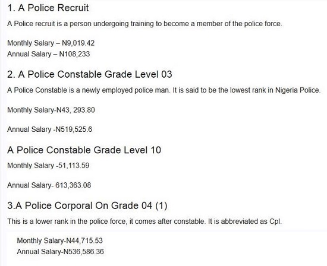
Task: Click the Monthly Salary-N44,715.53 text
Action: point(60,241)
